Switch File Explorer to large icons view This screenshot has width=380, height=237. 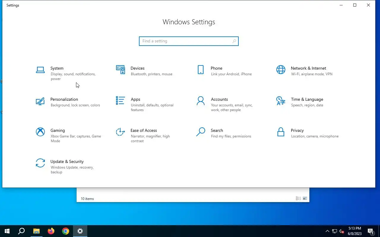(305, 198)
